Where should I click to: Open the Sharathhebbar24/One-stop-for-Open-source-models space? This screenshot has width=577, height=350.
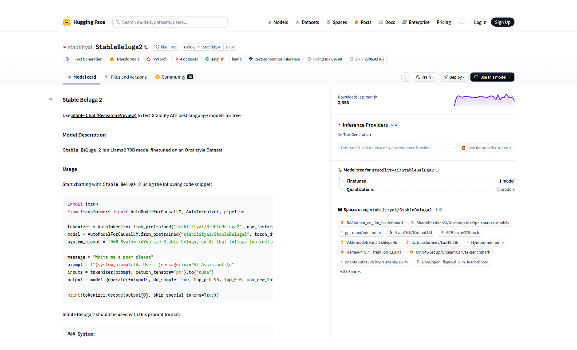click(460, 223)
